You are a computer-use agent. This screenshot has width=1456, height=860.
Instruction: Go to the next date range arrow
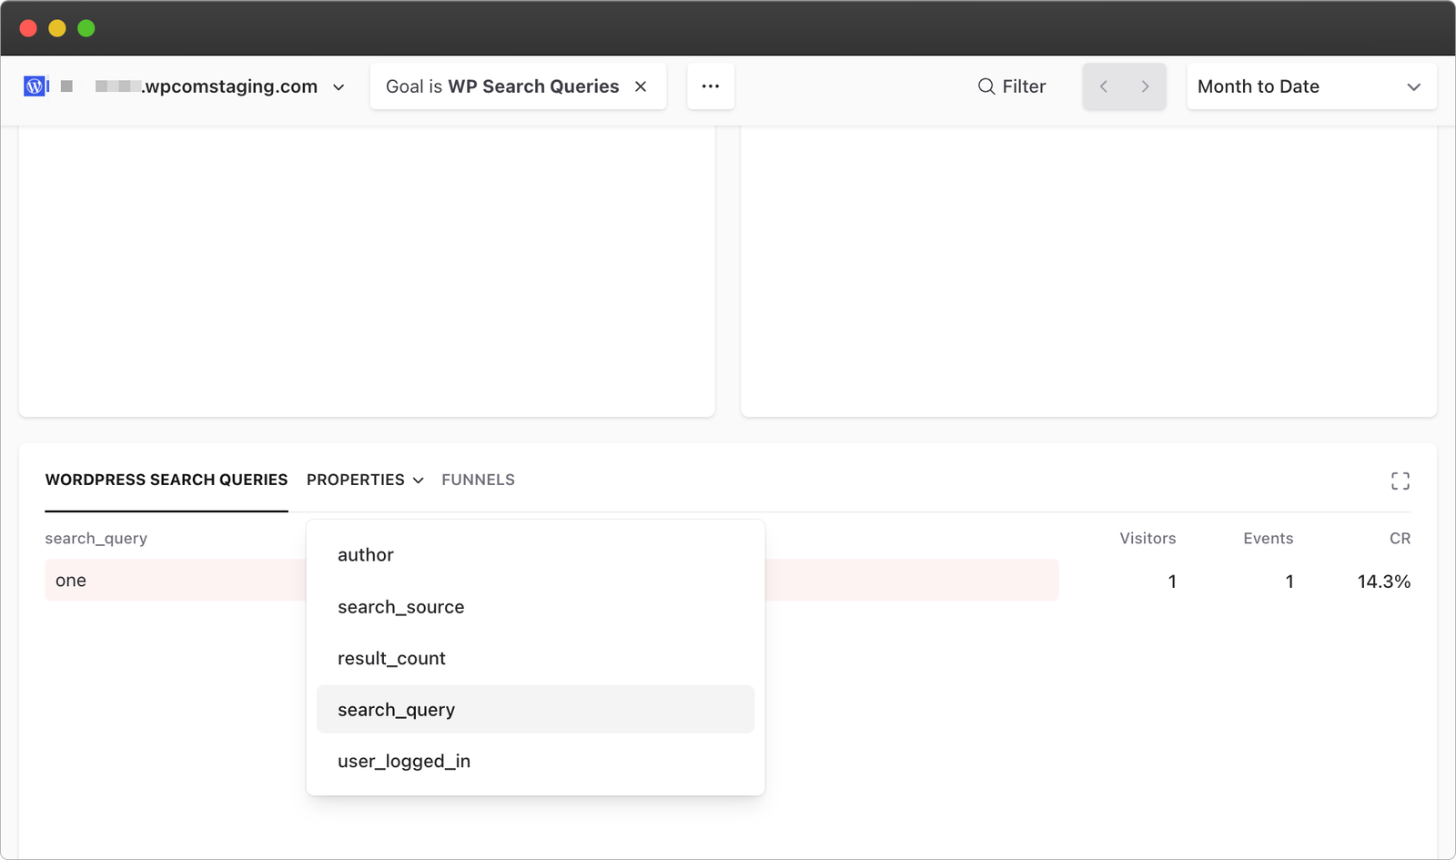pyautogui.click(x=1145, y=86)
